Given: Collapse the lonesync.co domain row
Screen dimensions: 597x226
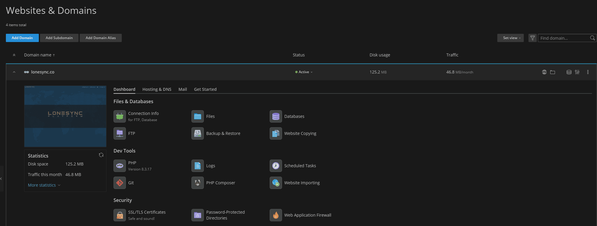Looking at the screenshot, I should coord(14,72).
